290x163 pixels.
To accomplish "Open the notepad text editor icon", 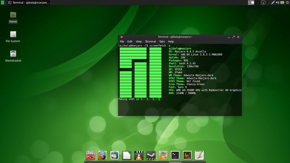I will (x=199, y=155).
